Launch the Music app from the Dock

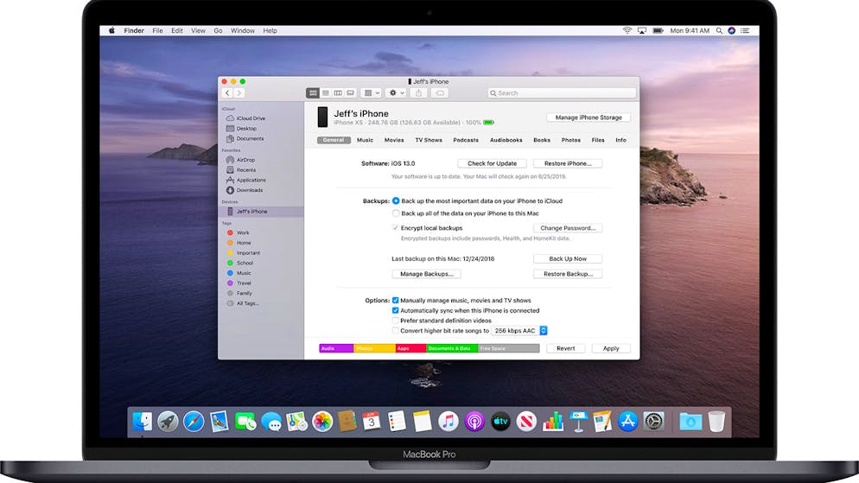point(449,421)
